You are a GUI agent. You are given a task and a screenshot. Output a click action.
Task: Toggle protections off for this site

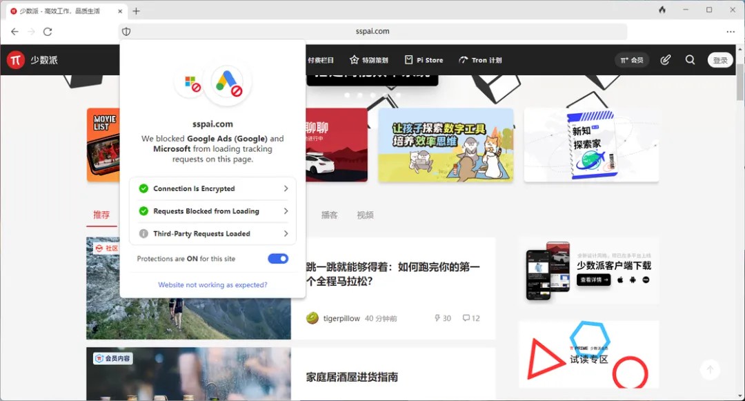pyautogui.click(x=278, y=259)
